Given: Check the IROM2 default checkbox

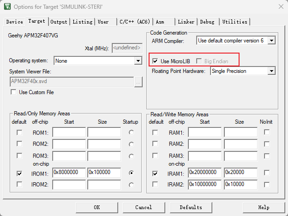Looking at the screenshot, I should (19, 184).
